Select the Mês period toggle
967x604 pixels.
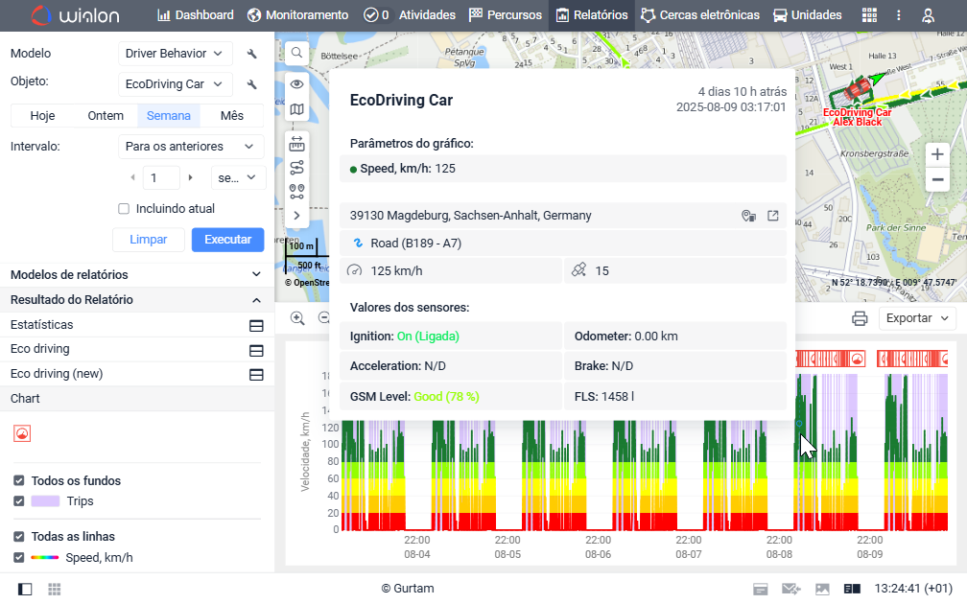tap(232, 116)
